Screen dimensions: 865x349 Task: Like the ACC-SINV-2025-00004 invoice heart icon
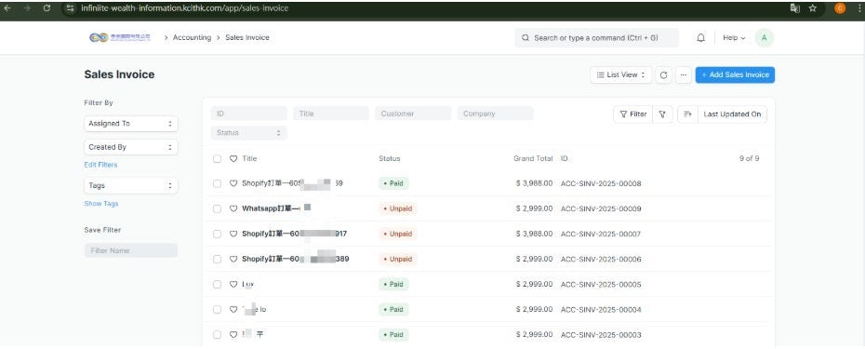(x=233, y=309)
